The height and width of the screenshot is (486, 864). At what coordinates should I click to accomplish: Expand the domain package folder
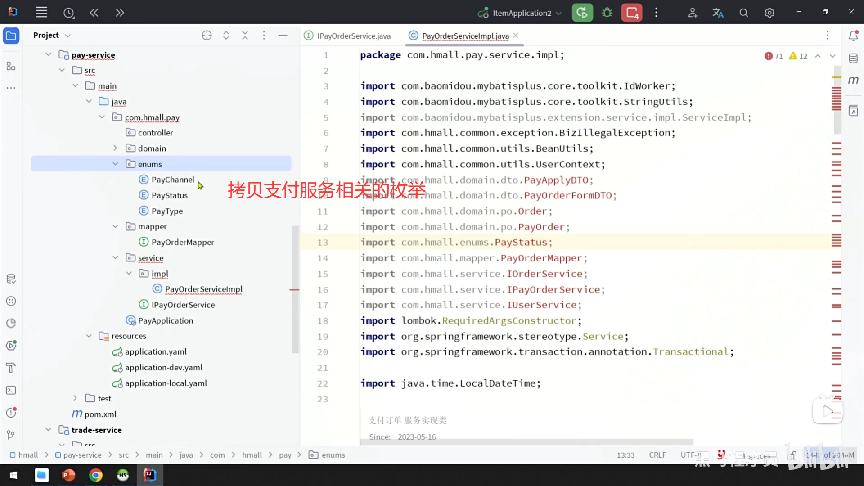point(116,148)
